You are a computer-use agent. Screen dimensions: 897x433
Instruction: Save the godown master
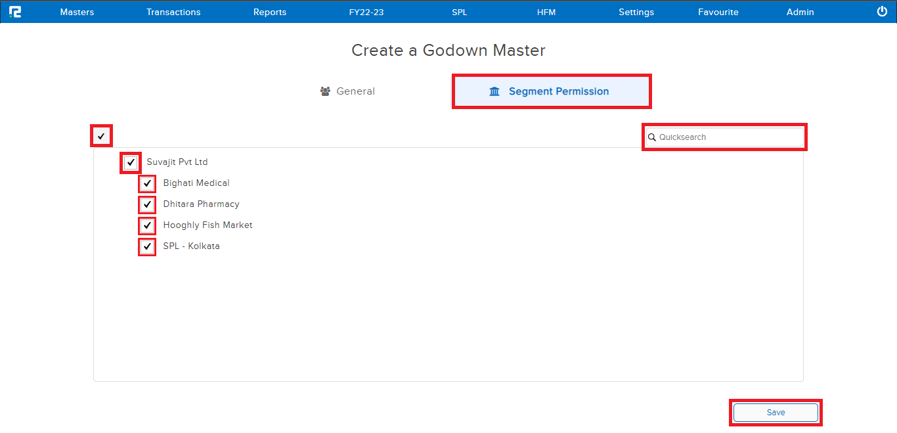(776, 413)
